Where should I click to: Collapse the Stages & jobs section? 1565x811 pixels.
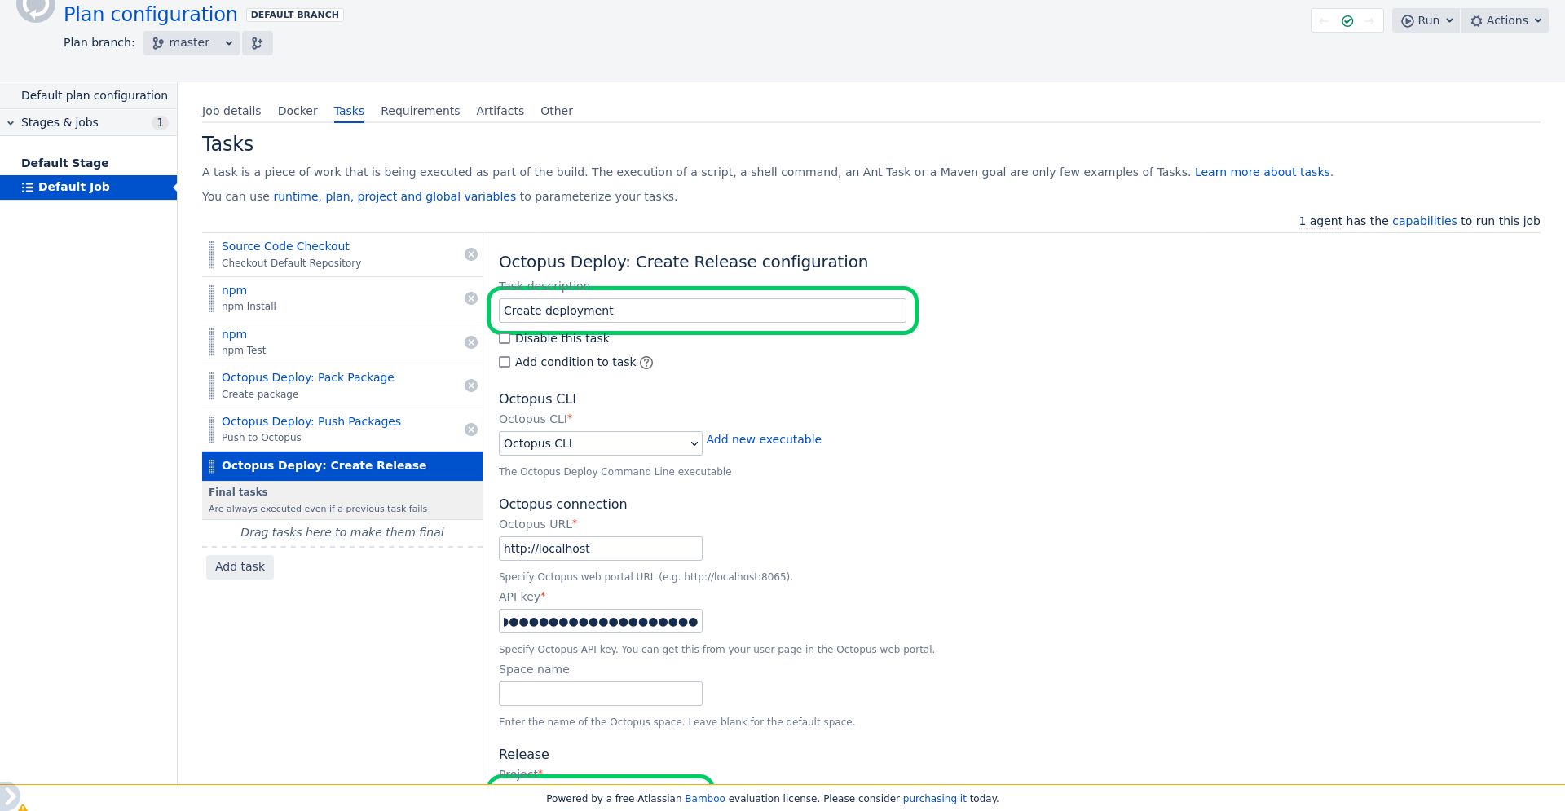coord(11,123)
